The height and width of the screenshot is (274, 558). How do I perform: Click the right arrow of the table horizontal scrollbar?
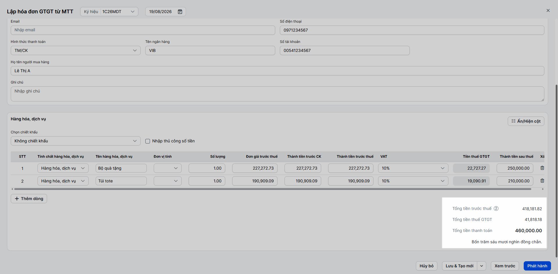543,189
